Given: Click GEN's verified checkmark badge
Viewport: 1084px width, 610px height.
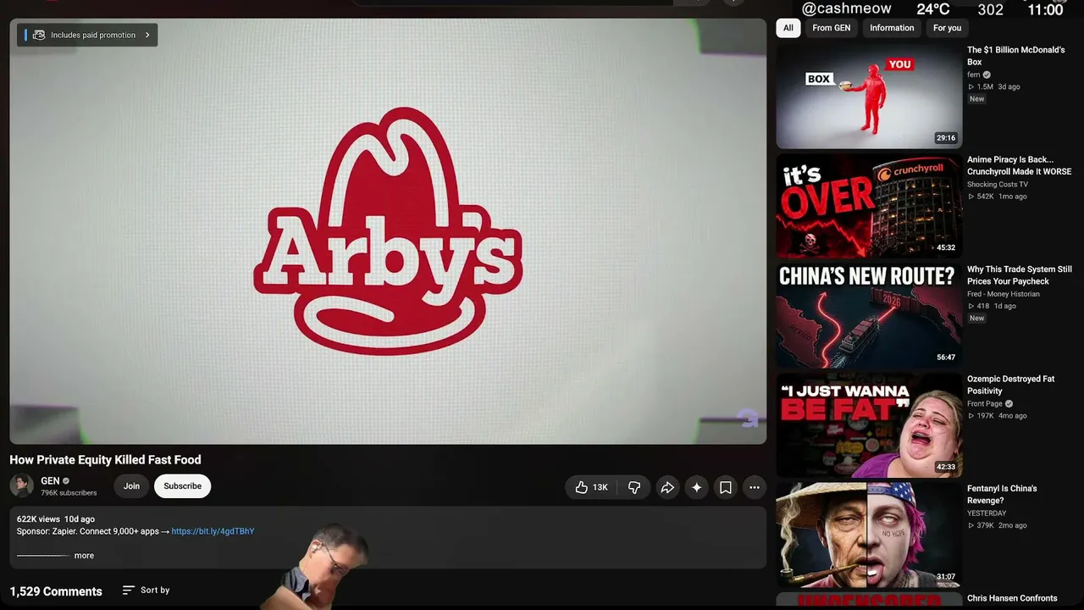Looking at the screenshot, I should (66, 481).
